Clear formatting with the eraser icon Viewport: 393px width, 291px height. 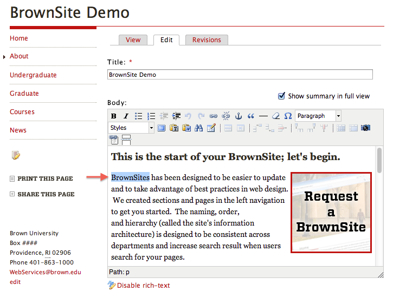(x=276, y=116)
